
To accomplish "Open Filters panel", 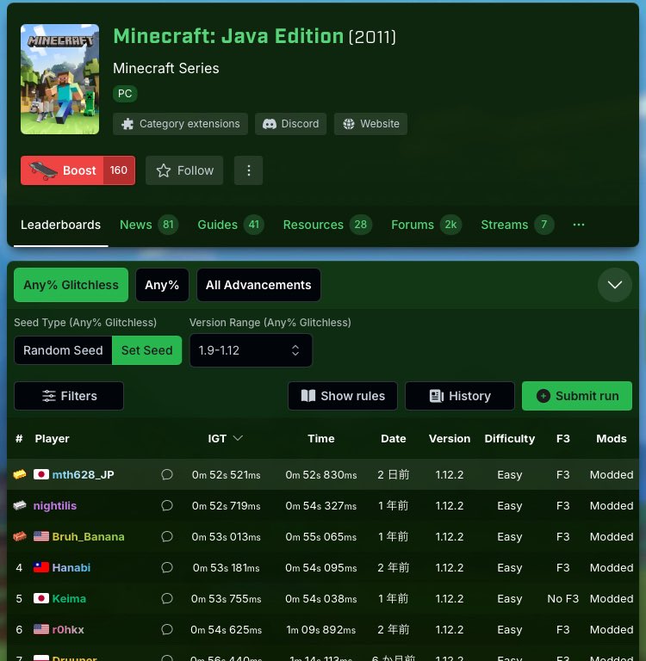I will [69, 396].
